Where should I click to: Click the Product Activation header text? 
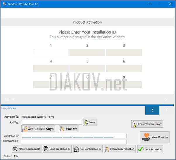click(x=87, y=22)
